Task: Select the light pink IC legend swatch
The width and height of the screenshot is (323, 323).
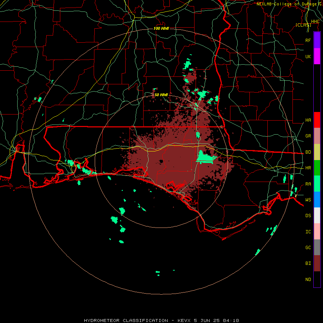Action: [x=317, y=231]
